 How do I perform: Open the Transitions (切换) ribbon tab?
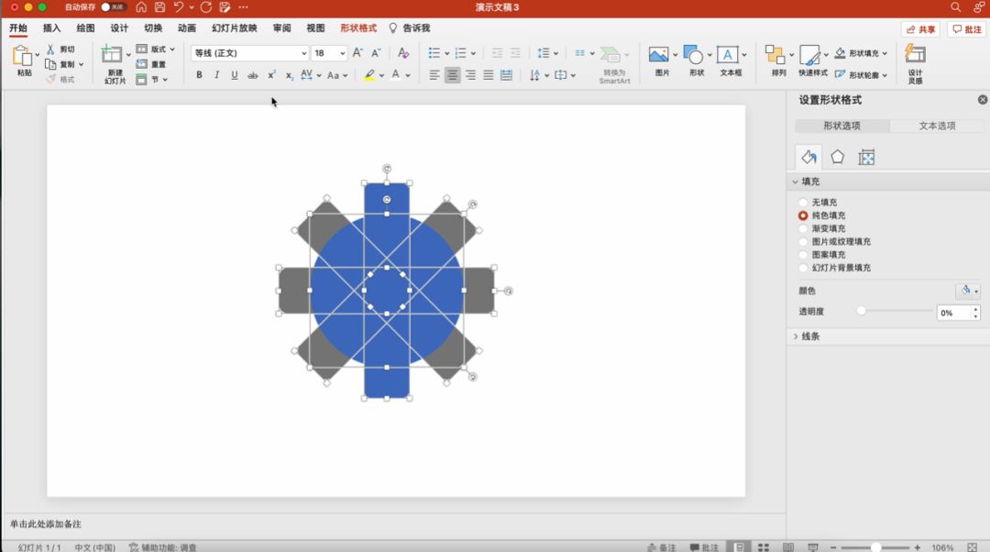(x=153, y=28)
